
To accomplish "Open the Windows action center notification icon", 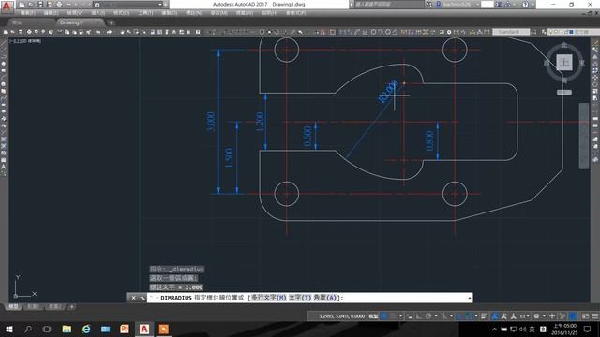I will click(x=588, y=330).
